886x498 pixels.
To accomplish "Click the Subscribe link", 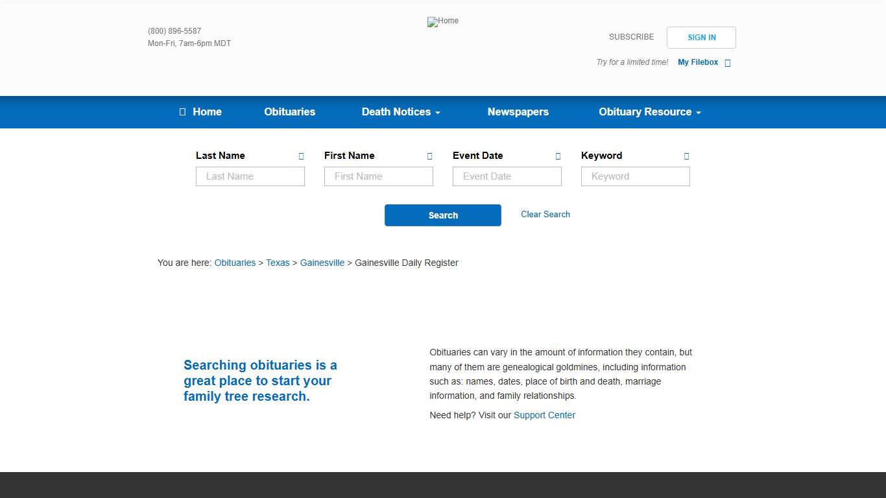I will pos(631,37).
